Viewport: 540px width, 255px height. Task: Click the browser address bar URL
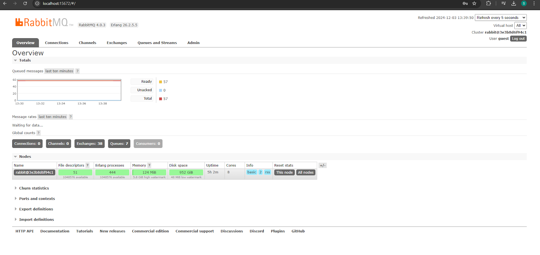coord(59,3)
